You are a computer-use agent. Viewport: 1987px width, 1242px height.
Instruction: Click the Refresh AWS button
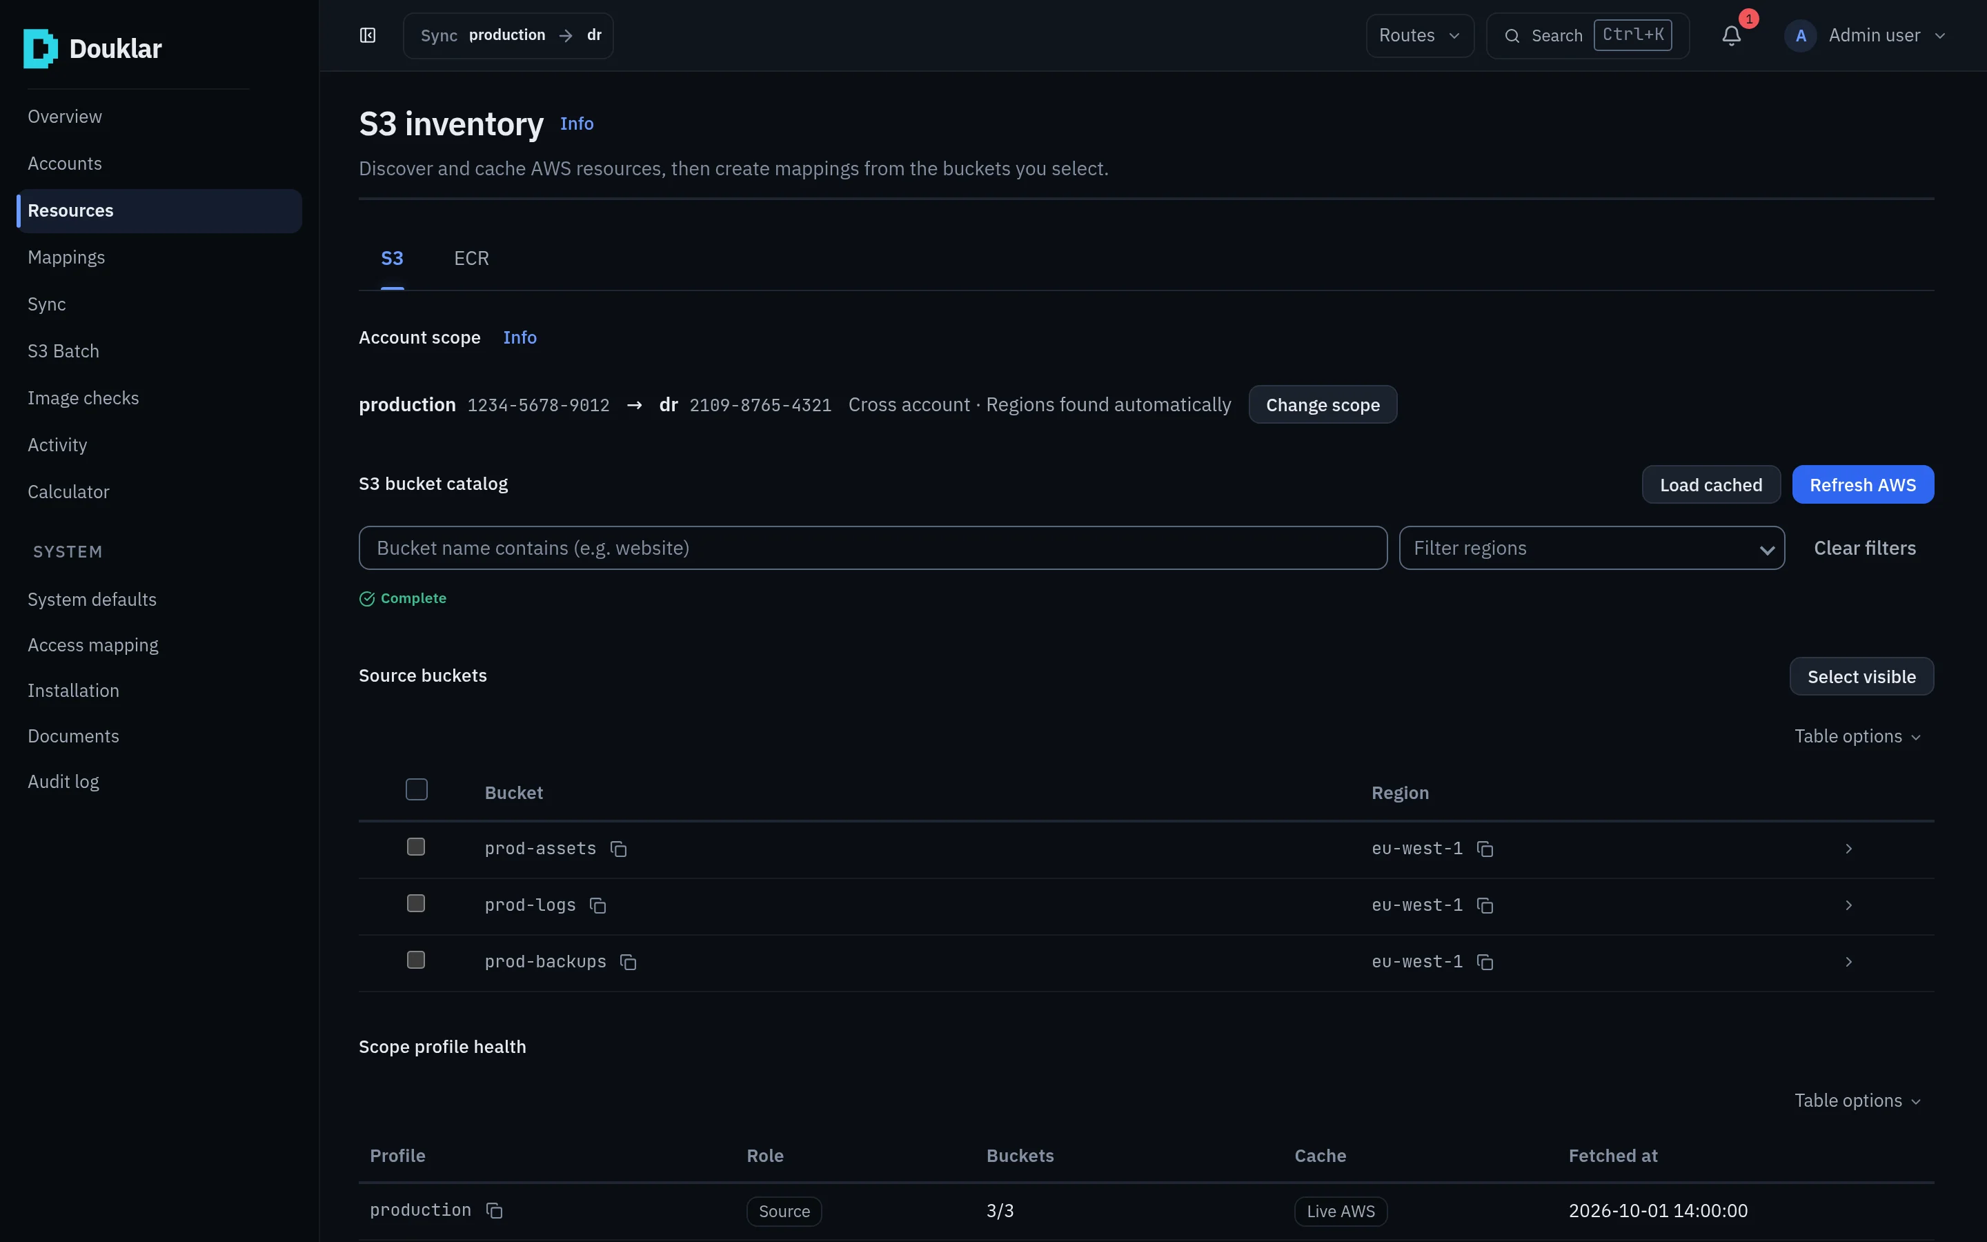1862,484
